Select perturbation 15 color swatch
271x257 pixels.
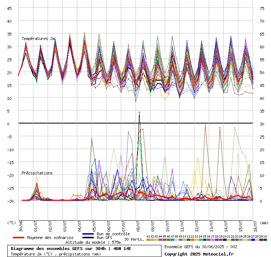coord(205,240)
